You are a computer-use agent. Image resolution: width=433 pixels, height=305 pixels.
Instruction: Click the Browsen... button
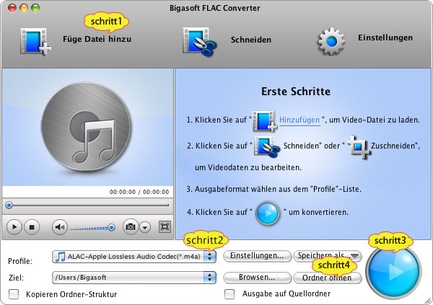coord(257,278)
